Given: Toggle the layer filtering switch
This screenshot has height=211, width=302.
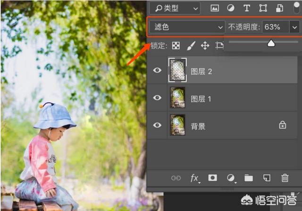Looking at the screenshot, I should (x=297, y=8).
